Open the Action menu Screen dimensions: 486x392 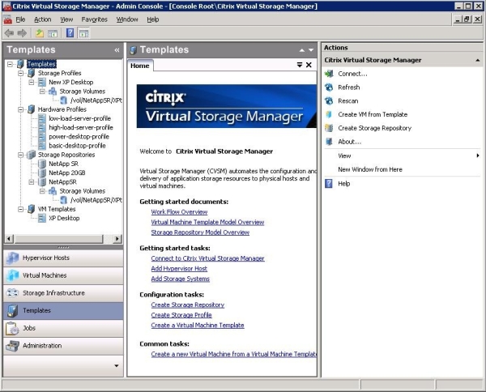coord(42,19)
